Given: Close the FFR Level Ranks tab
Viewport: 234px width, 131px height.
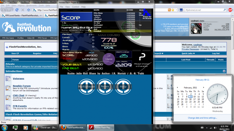Looking at the screenshot, I should (x=41, y=15).
